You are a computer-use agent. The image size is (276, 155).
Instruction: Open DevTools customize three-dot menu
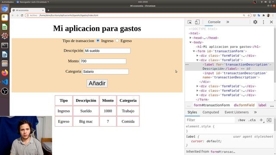coord(263,22)
